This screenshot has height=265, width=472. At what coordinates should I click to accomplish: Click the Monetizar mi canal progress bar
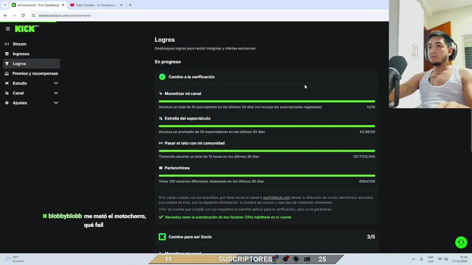coord(267,101)
